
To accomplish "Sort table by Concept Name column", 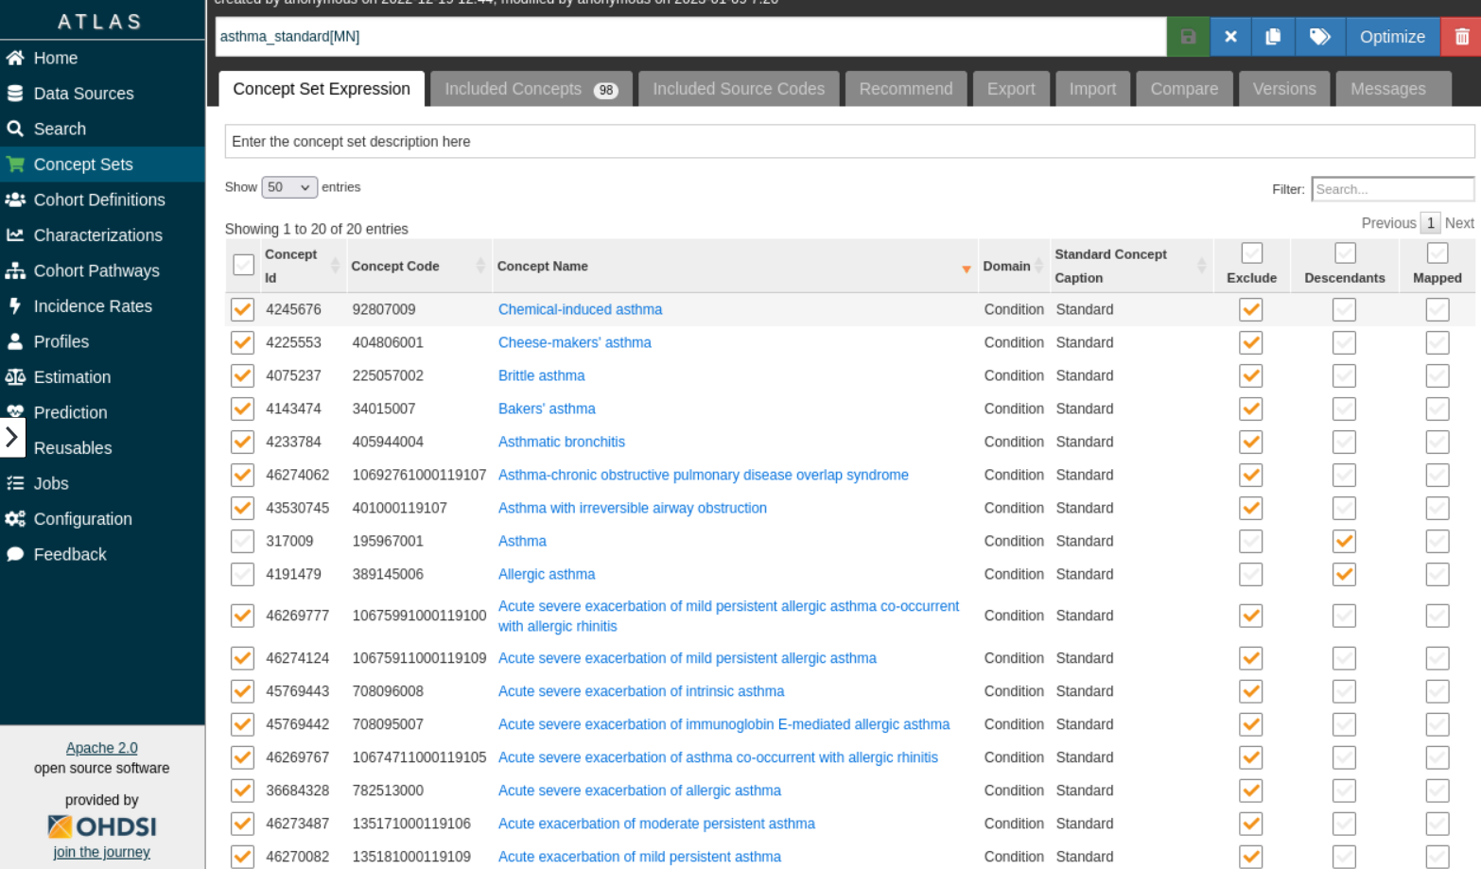I will [x=543, y=267].
